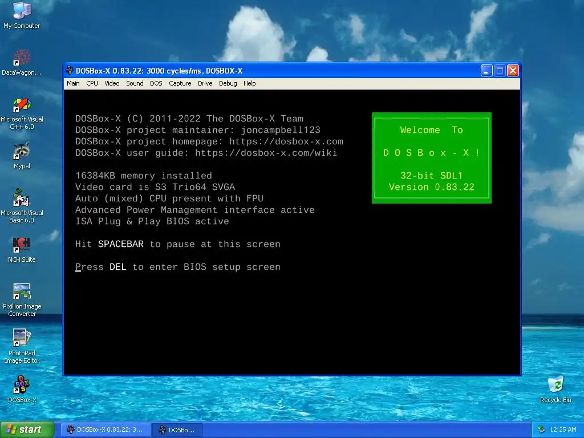Select Microsoft Visual Basic 6.0 shortcut
Viewport: 584px width, 438px height.
tap(22, 206)
